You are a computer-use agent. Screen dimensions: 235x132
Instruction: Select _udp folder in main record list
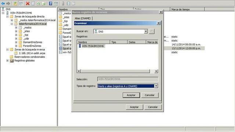point(65,25)
